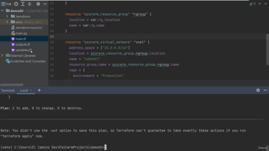The image size is (269, 151).
Task: Click the terminal command prompt input
Action: tap(105, 147)
